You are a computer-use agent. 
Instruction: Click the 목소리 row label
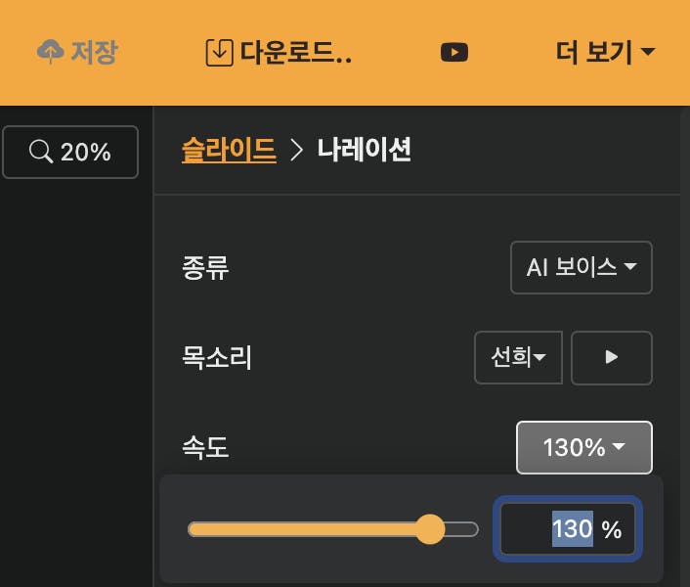click(x=217, y=358)
